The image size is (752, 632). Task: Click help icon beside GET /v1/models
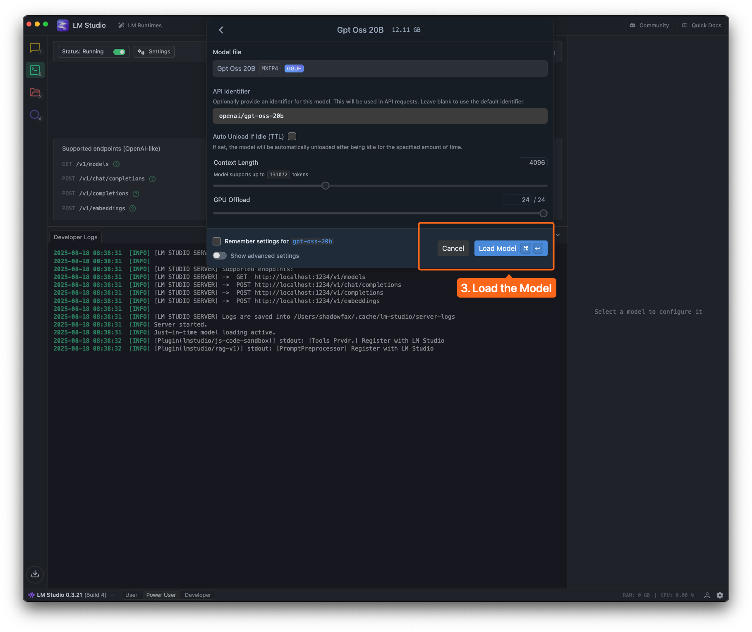point(117,164)
